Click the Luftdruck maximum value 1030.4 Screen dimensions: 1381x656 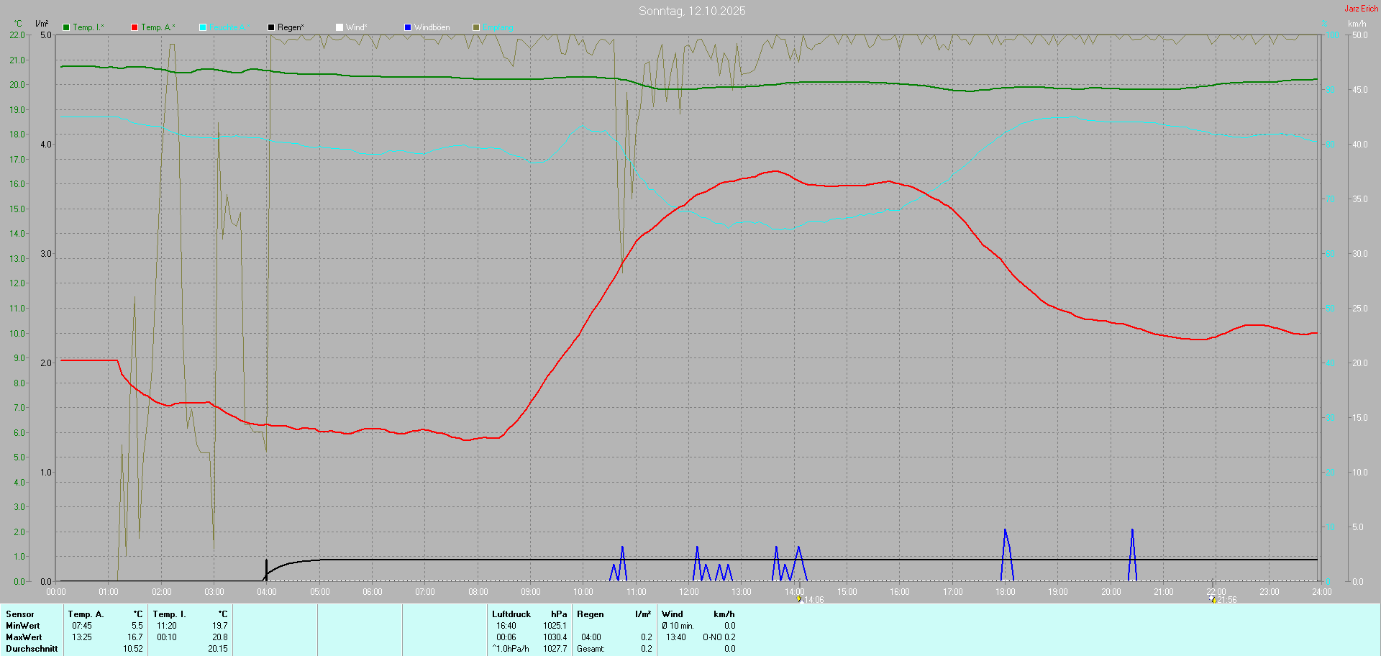pos(555,637)
